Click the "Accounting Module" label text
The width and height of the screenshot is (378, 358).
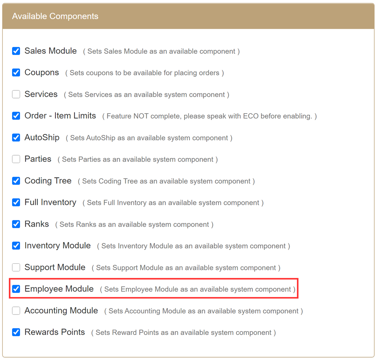click(x=61, y=311)
